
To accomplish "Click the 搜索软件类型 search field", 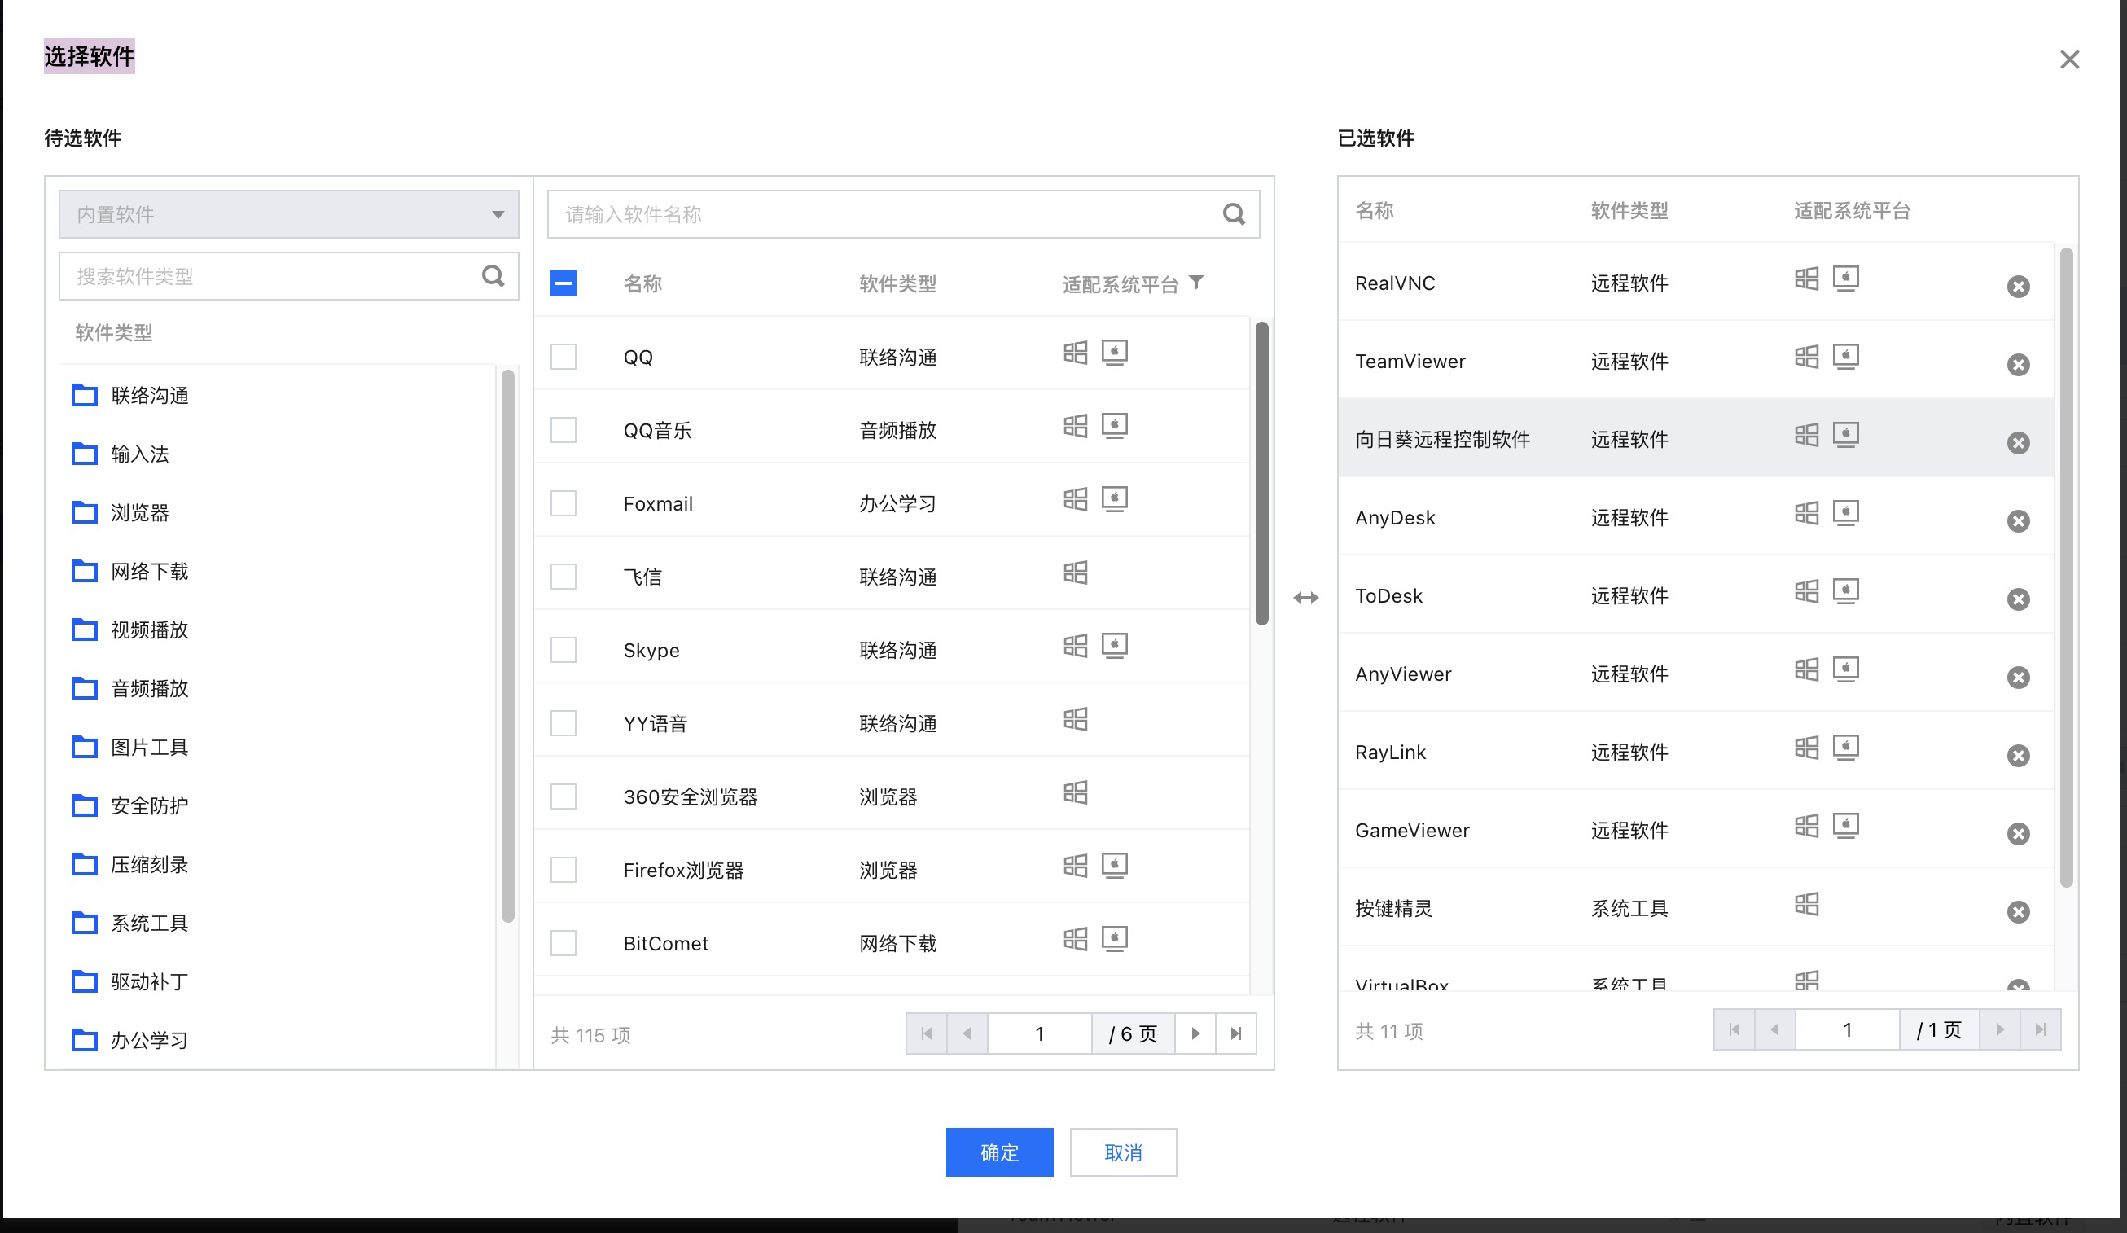I will [x=288, y=276].
